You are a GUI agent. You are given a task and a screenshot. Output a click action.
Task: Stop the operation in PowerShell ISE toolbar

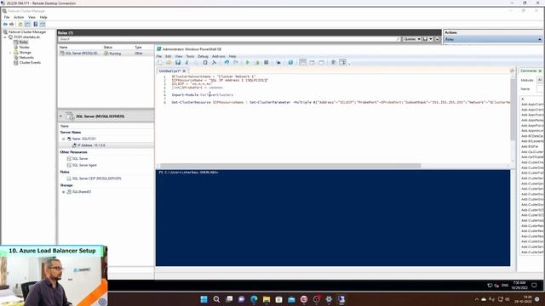(x=267, y=62)
